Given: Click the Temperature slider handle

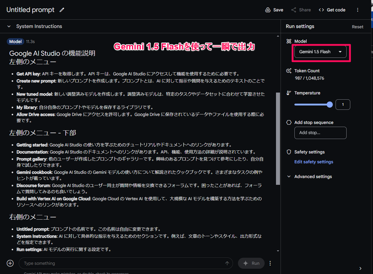Looking at the screenshot, I should coord(330,105).
